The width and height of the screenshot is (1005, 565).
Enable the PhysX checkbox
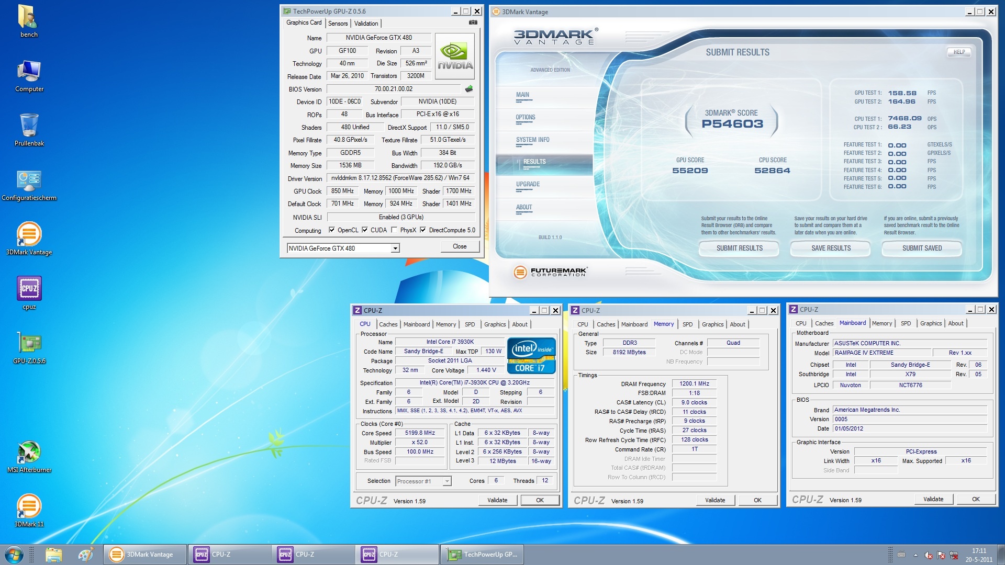tap(394, 230)
